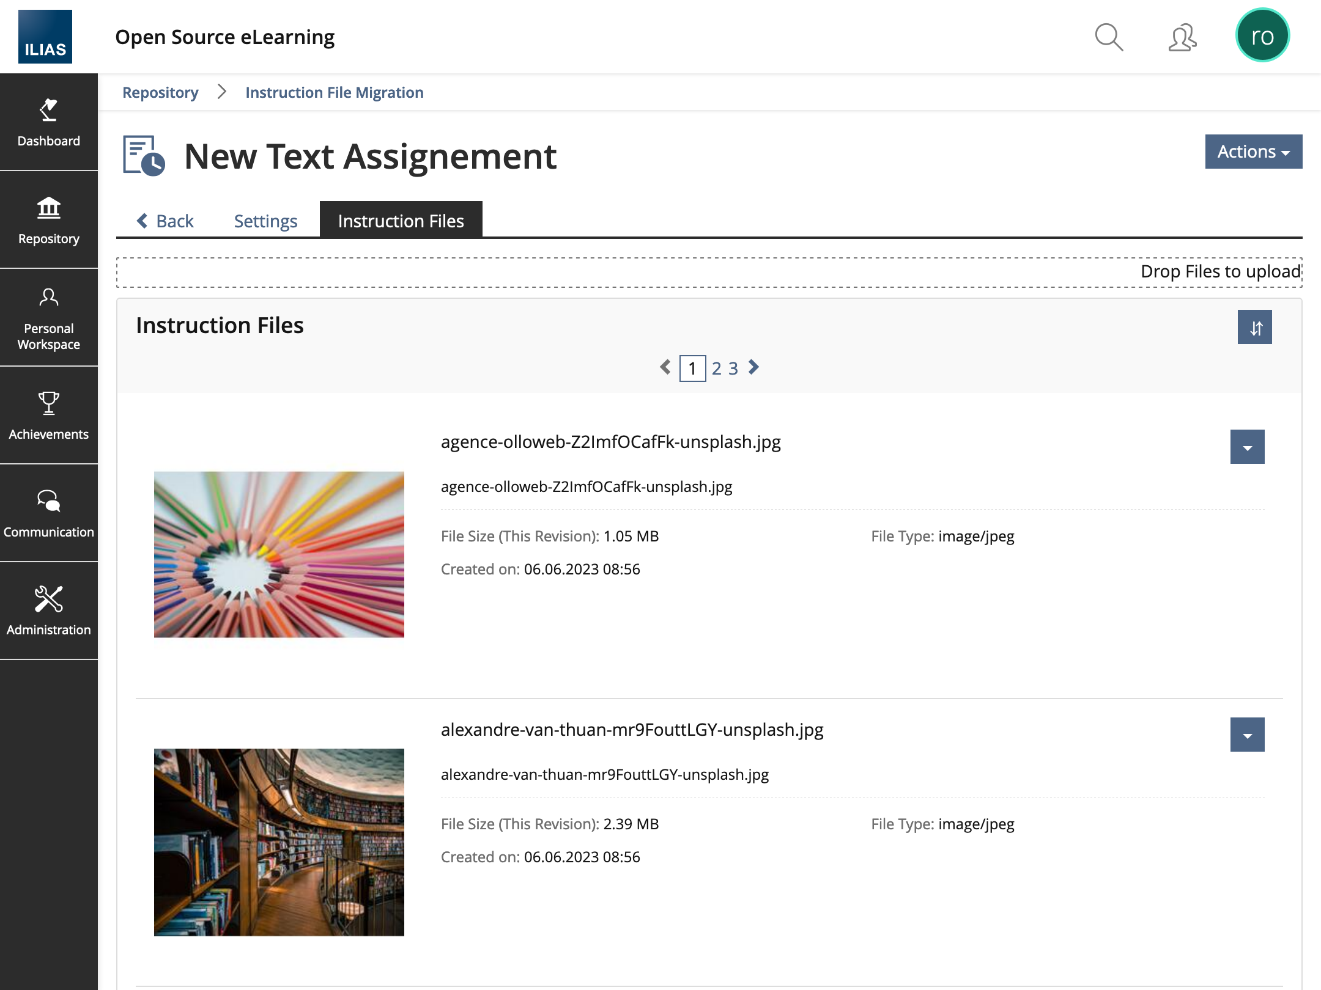
Task: Open the Dashboard sidebar icon
Action: pos(48,122)
